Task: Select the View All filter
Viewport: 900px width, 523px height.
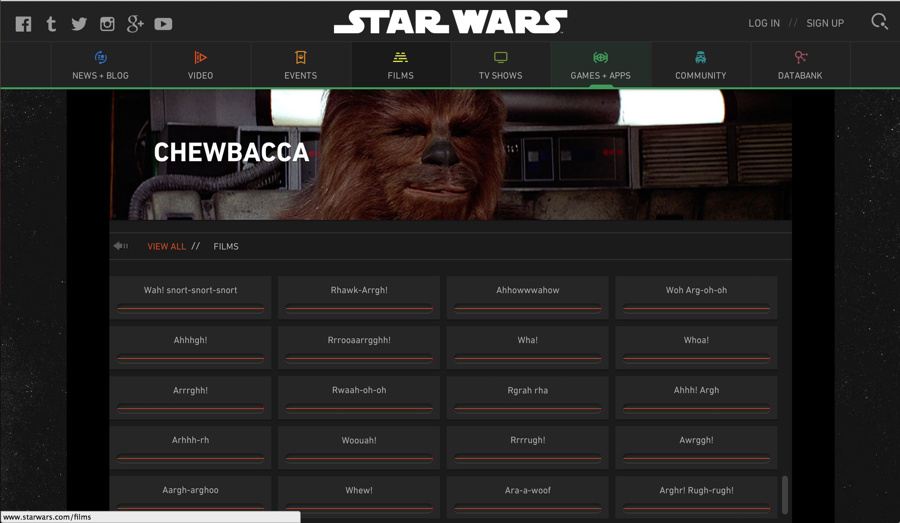Action: (x=167, y=246)
